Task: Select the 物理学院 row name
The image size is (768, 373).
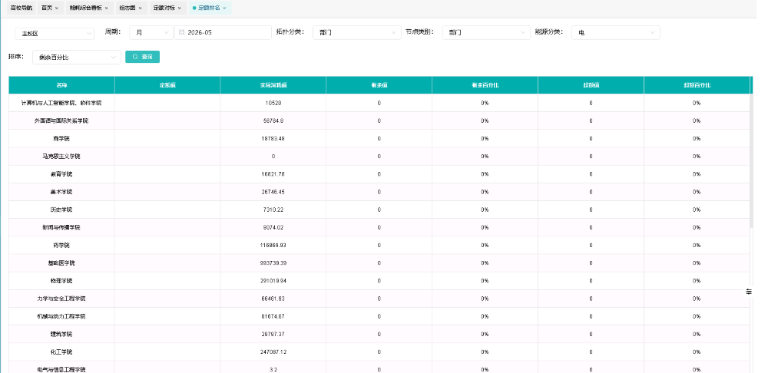Action: coord(61,281)
